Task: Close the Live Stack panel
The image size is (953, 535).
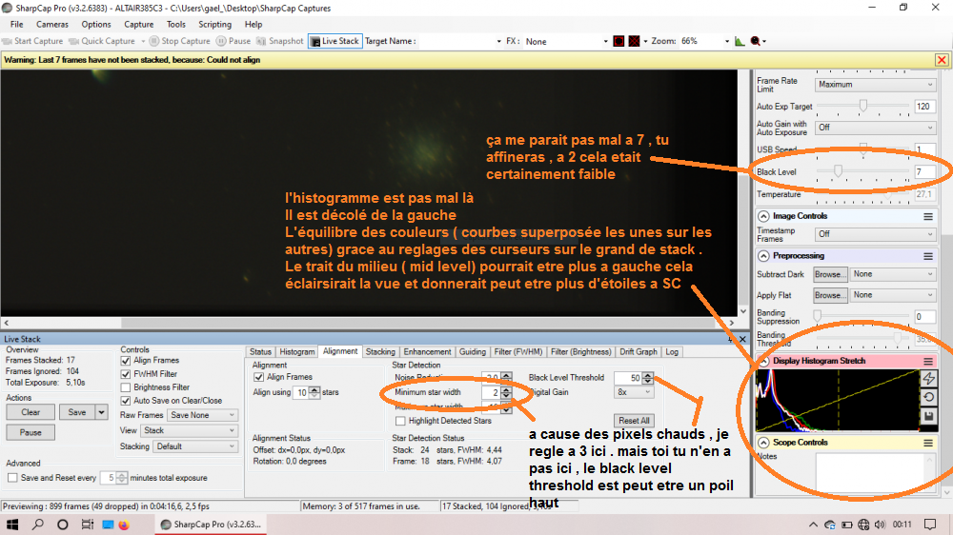Action: [x=742, y=340]
